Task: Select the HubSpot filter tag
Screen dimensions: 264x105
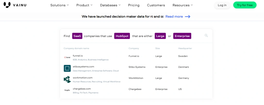Action: [122, 36]
